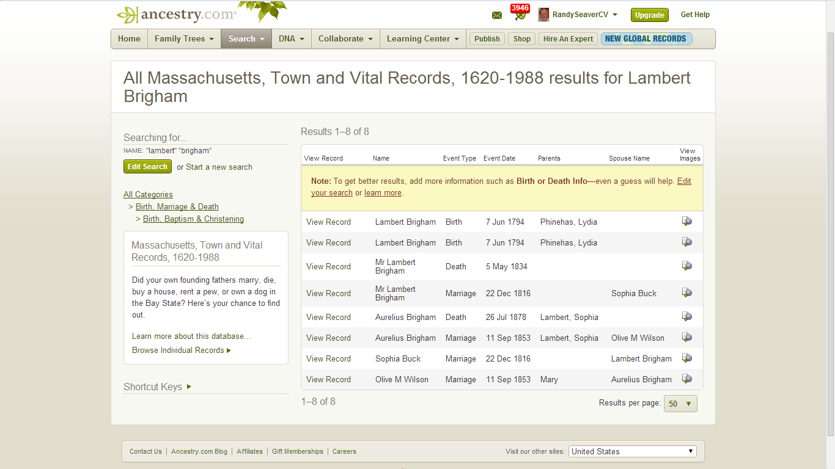Open the United States site selector
Image resolution: width=835 pixels, height=469 pixels.
(633, 451)
